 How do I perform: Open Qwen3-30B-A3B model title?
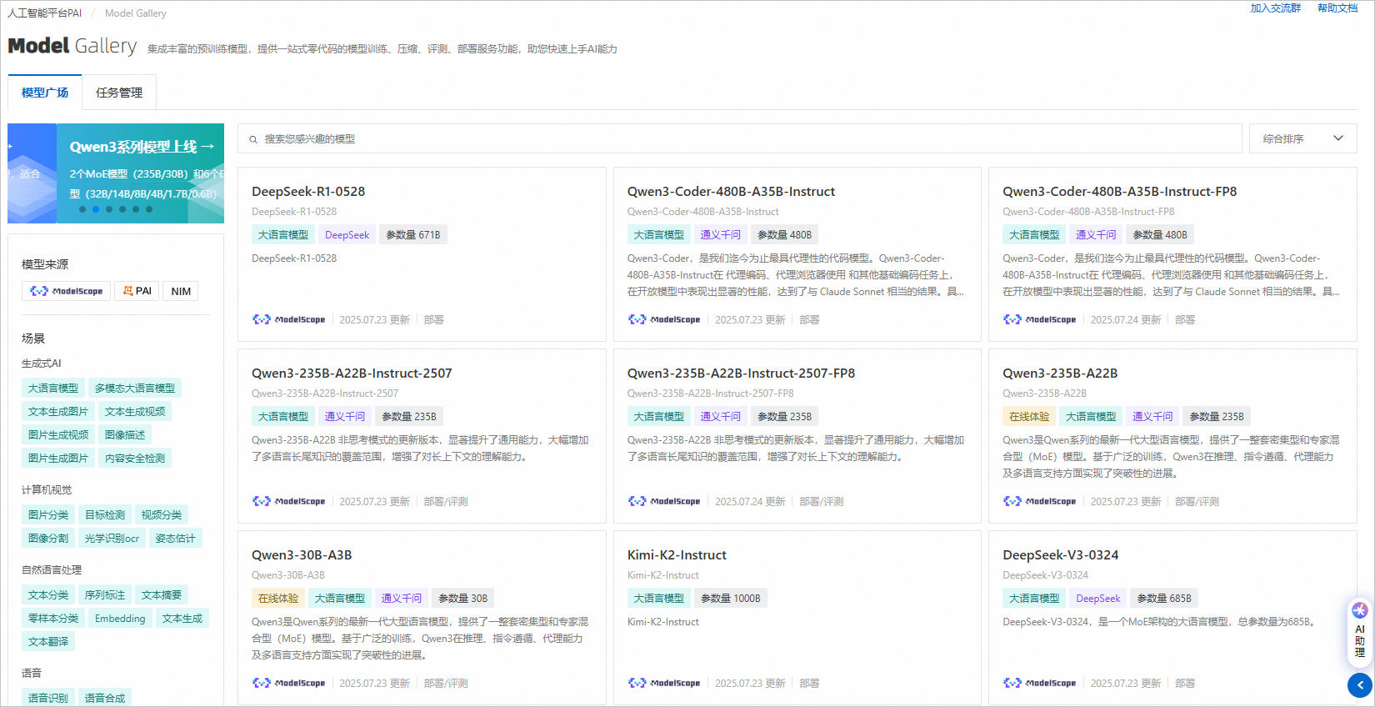[x=302, y=554]
